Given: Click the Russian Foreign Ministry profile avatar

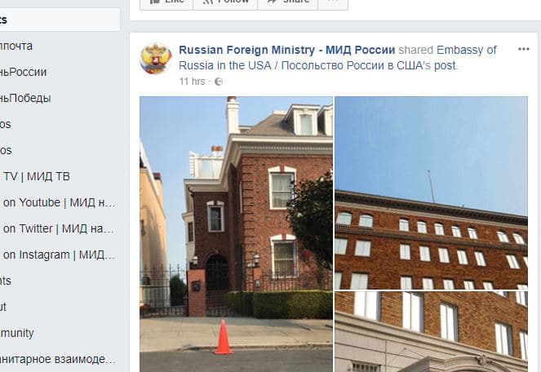Looking at the screenshot, I should click(x=156, y=59).
